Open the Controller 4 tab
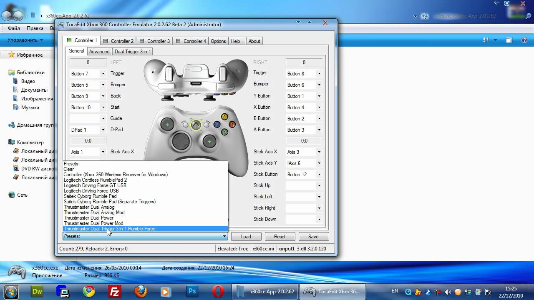The height and width of the screenshot is (300, 534). pos(191,41)
